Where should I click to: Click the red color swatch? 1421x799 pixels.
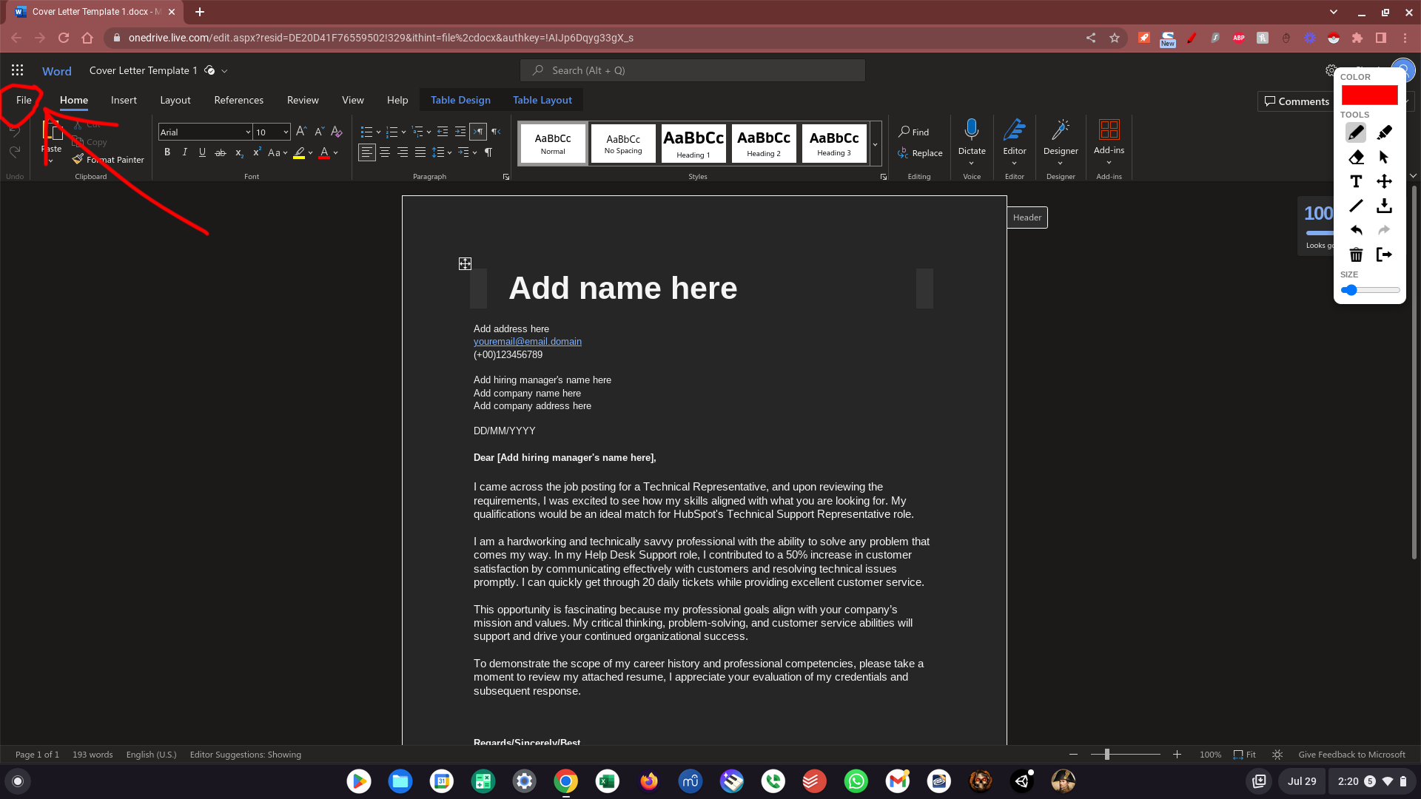[x=1369, y=95]
